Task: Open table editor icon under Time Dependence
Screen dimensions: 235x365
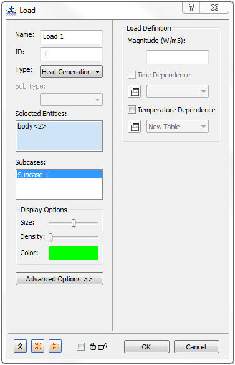Action: [134, 92]
